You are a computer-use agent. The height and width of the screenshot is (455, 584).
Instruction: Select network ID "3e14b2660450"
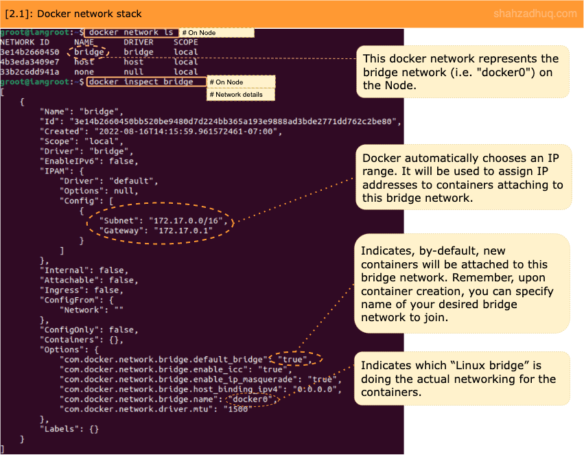[x=30, y=52]
